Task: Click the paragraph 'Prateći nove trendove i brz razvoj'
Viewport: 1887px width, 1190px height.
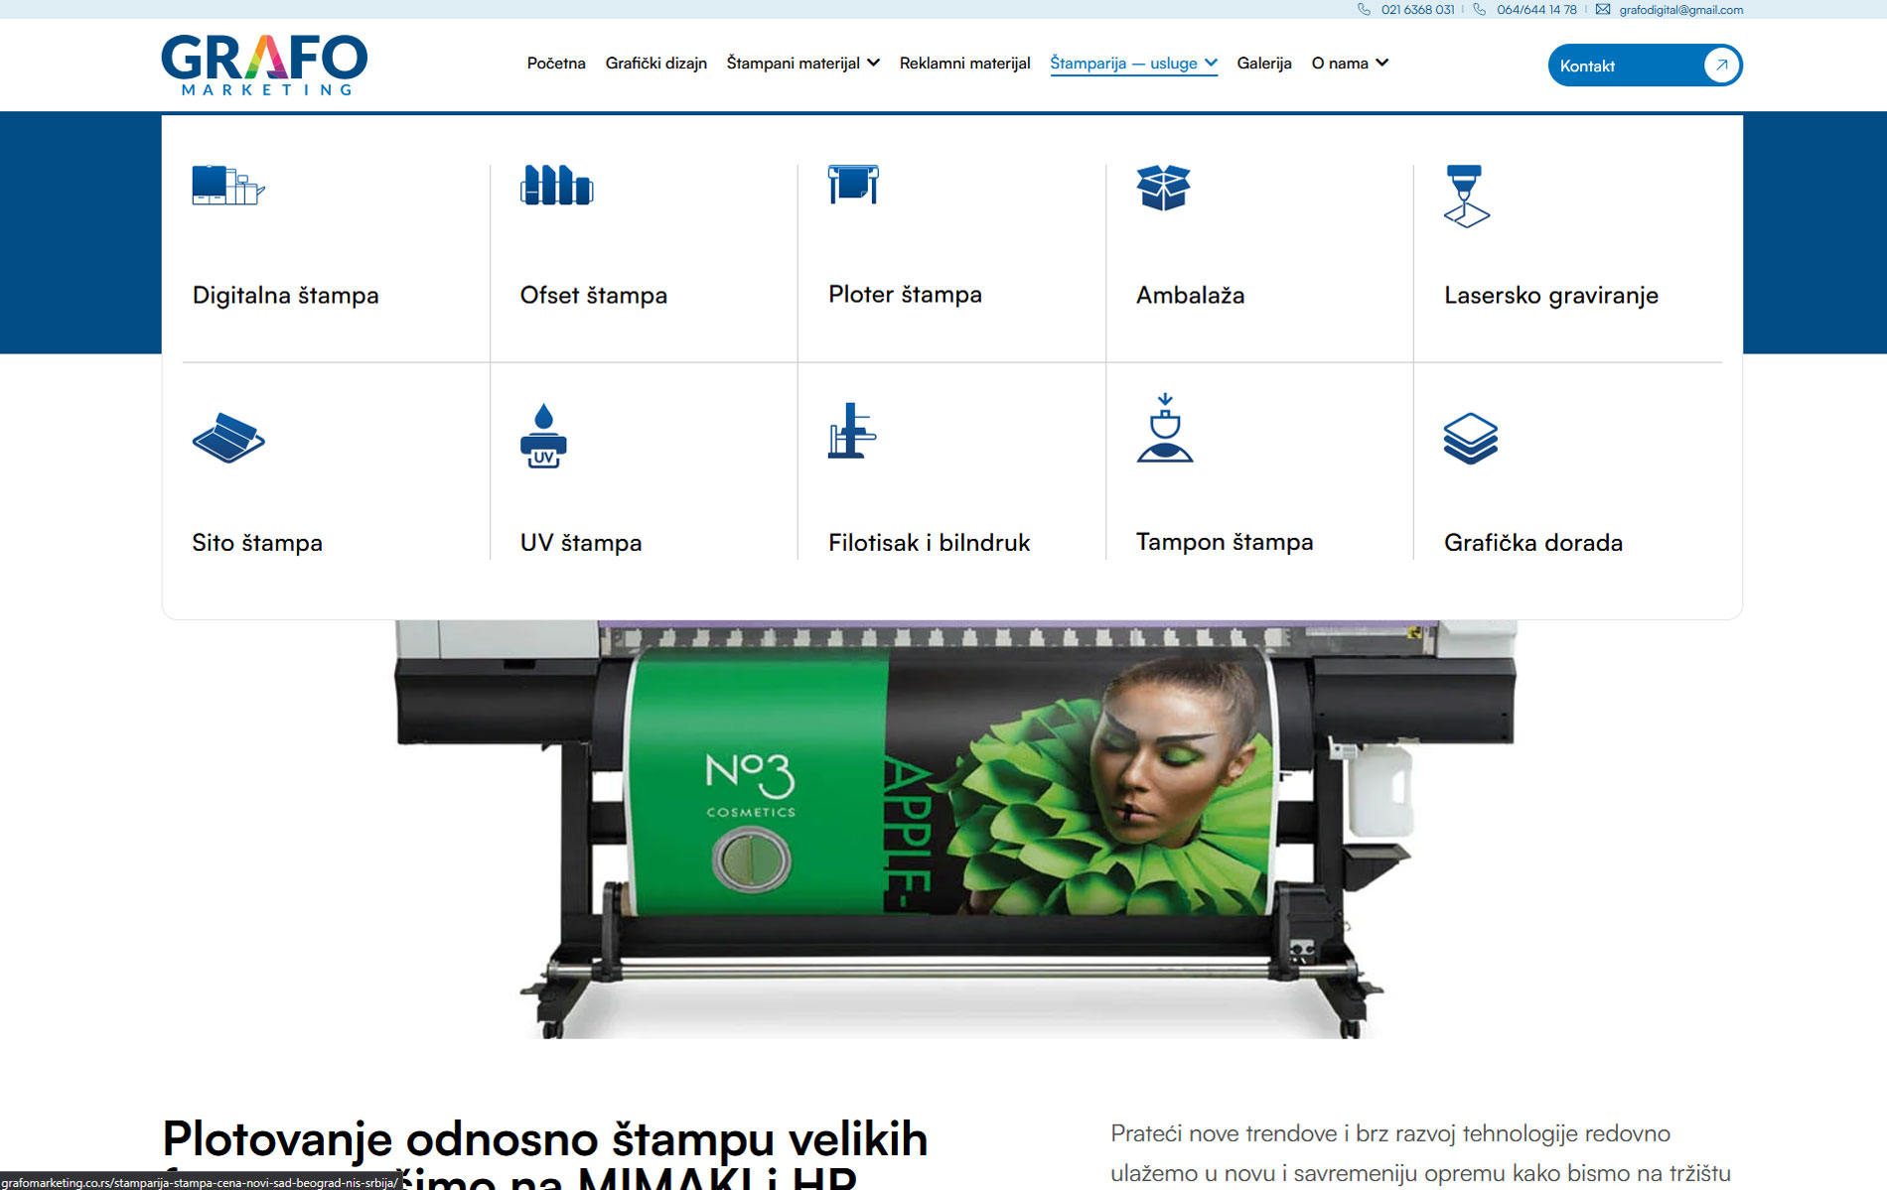Action: [x=1390, y=1133]
